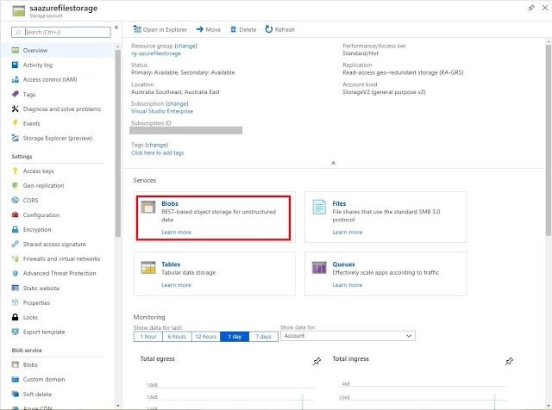Select the 7 days time range

click(x=264, y=337)
